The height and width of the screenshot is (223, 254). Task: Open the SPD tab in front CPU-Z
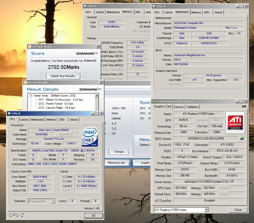[62, 120]
